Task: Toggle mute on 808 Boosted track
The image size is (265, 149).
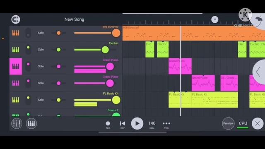Action: [28, 33]
